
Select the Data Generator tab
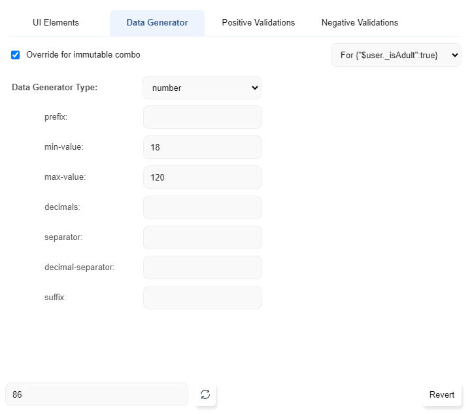pyautogui.click(x=157, y=23)
